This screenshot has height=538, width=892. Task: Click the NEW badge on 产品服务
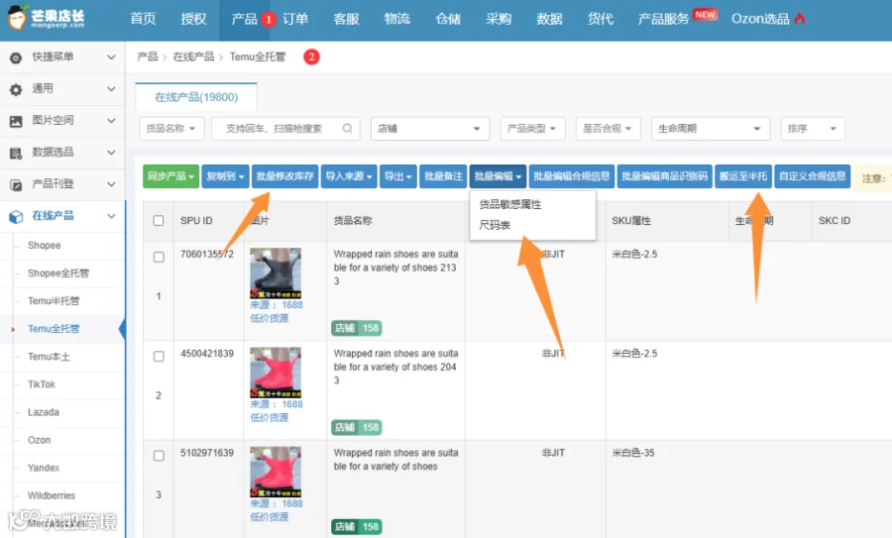coord(706,15)
